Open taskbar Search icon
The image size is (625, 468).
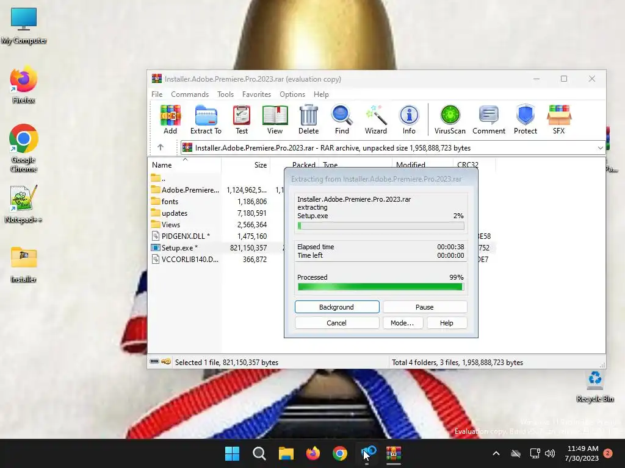[259, 453]
